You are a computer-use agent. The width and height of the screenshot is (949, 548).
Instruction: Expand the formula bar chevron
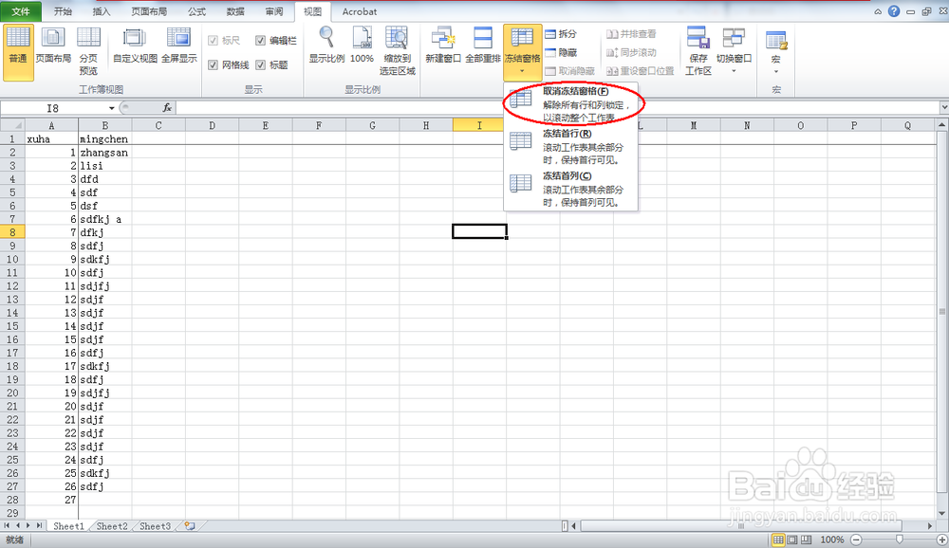(943, 108)
